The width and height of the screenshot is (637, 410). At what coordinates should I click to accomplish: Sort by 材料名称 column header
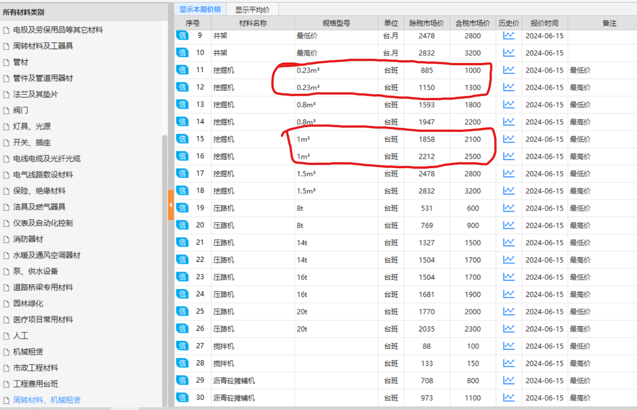[253, 23]
